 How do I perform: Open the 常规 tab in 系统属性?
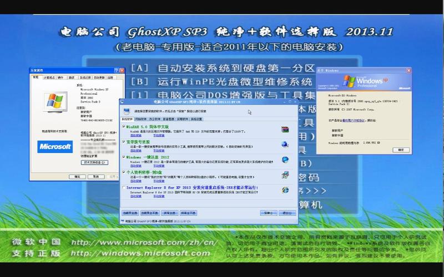coord(36,77)
